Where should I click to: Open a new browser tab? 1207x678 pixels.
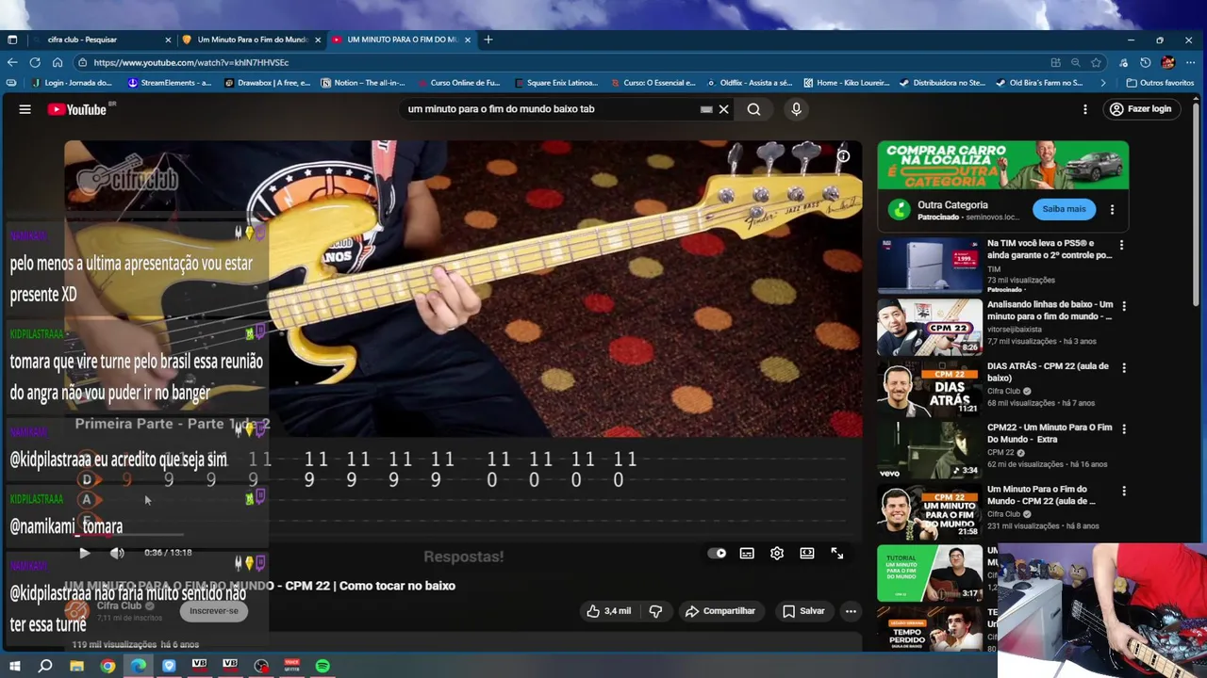click(488, 40)
